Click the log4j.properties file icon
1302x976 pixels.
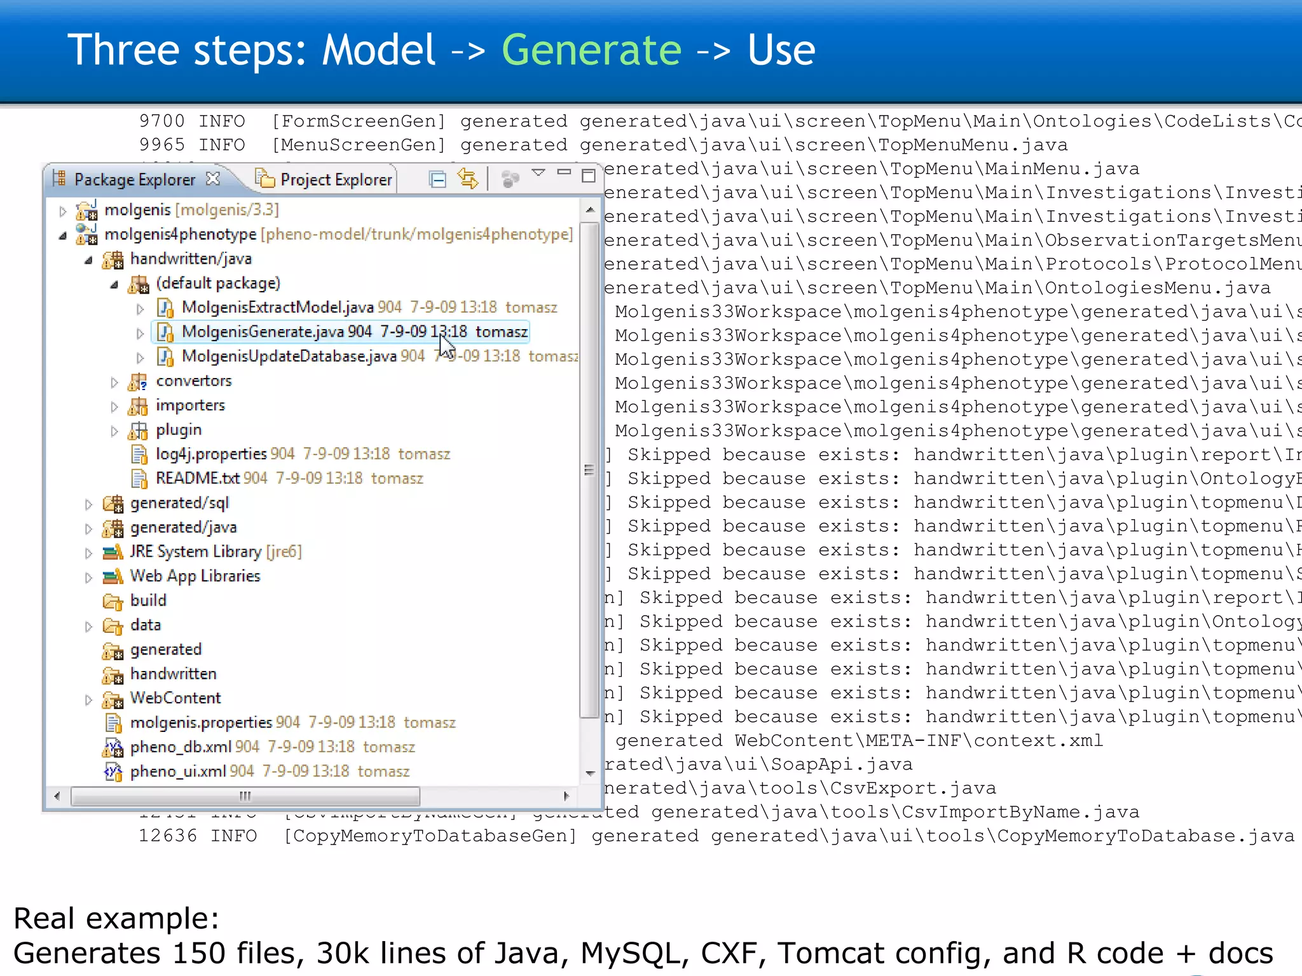pos(139,455)
